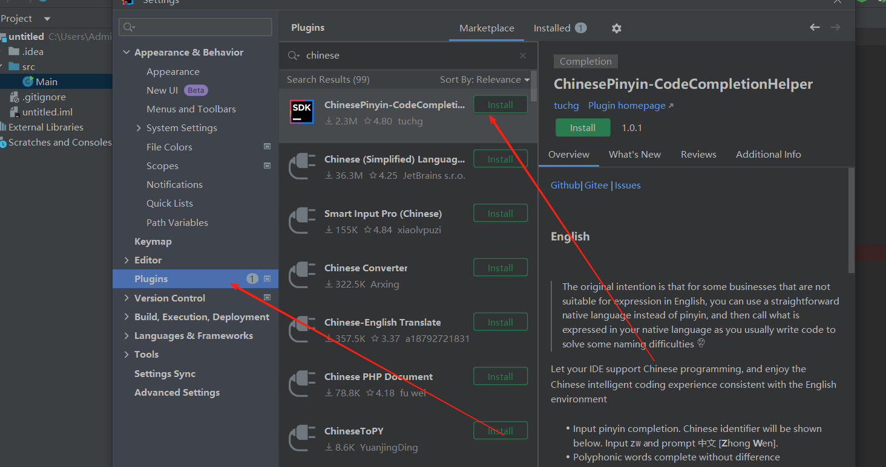Open the Plugin homepage link

(631, 106)
